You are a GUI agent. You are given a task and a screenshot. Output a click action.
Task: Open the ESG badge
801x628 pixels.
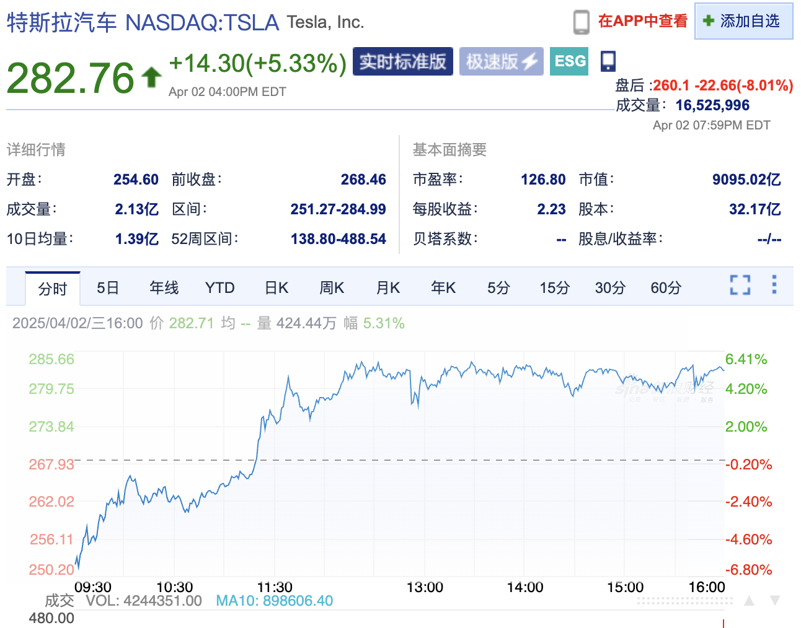569,61
